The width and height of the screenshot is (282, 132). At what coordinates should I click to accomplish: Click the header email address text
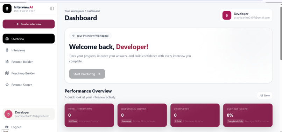(252, 17)
